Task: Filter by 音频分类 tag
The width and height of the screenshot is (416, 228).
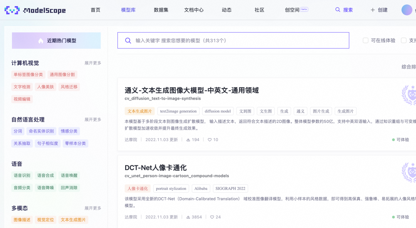Action: click(x=22, y=188)
